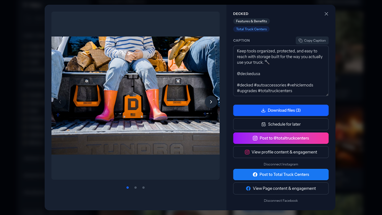Image resolution: width=382 pixels, height=215 pixels.
Task: Select the Total Truck Centers tag
Action: [x=251, y=29]
